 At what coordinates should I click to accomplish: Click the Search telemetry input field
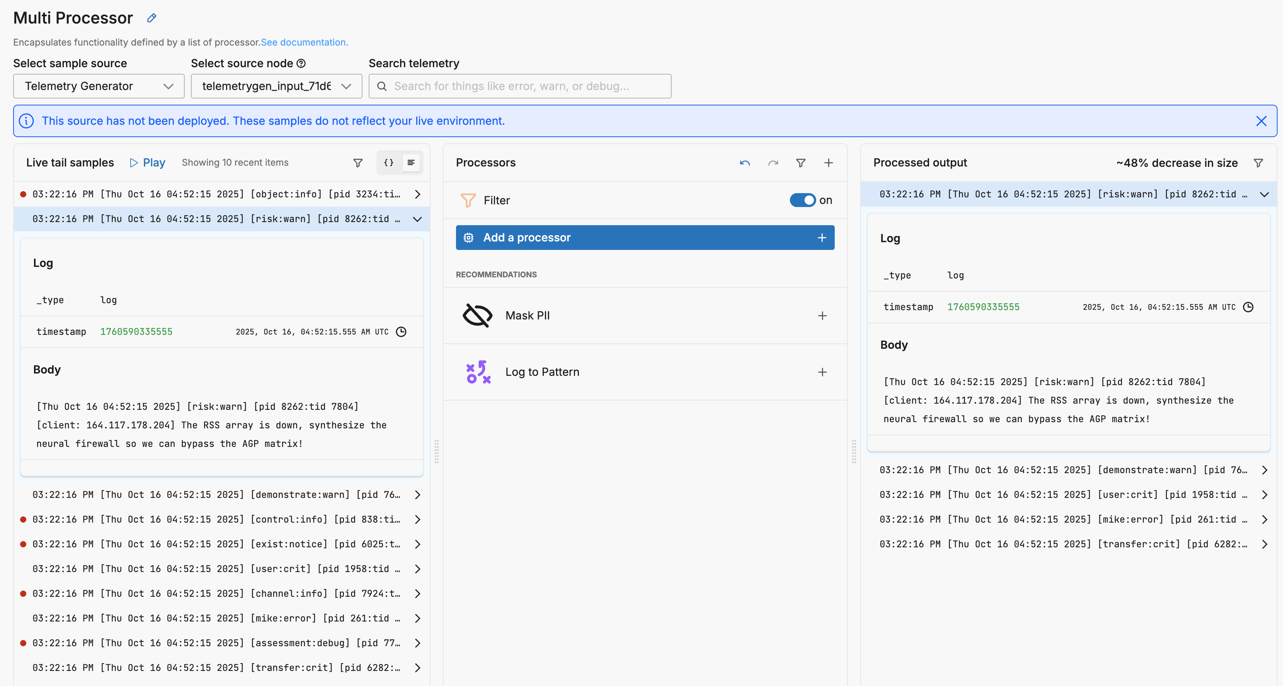pos(520,86)
